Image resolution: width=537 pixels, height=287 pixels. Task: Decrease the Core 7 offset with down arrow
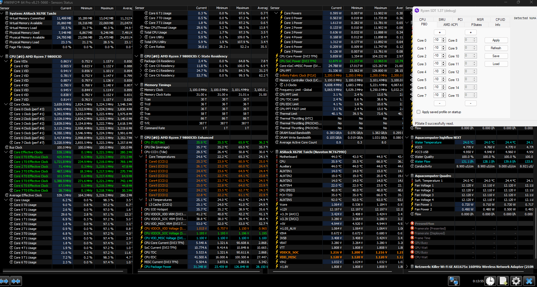coord(443,97)
